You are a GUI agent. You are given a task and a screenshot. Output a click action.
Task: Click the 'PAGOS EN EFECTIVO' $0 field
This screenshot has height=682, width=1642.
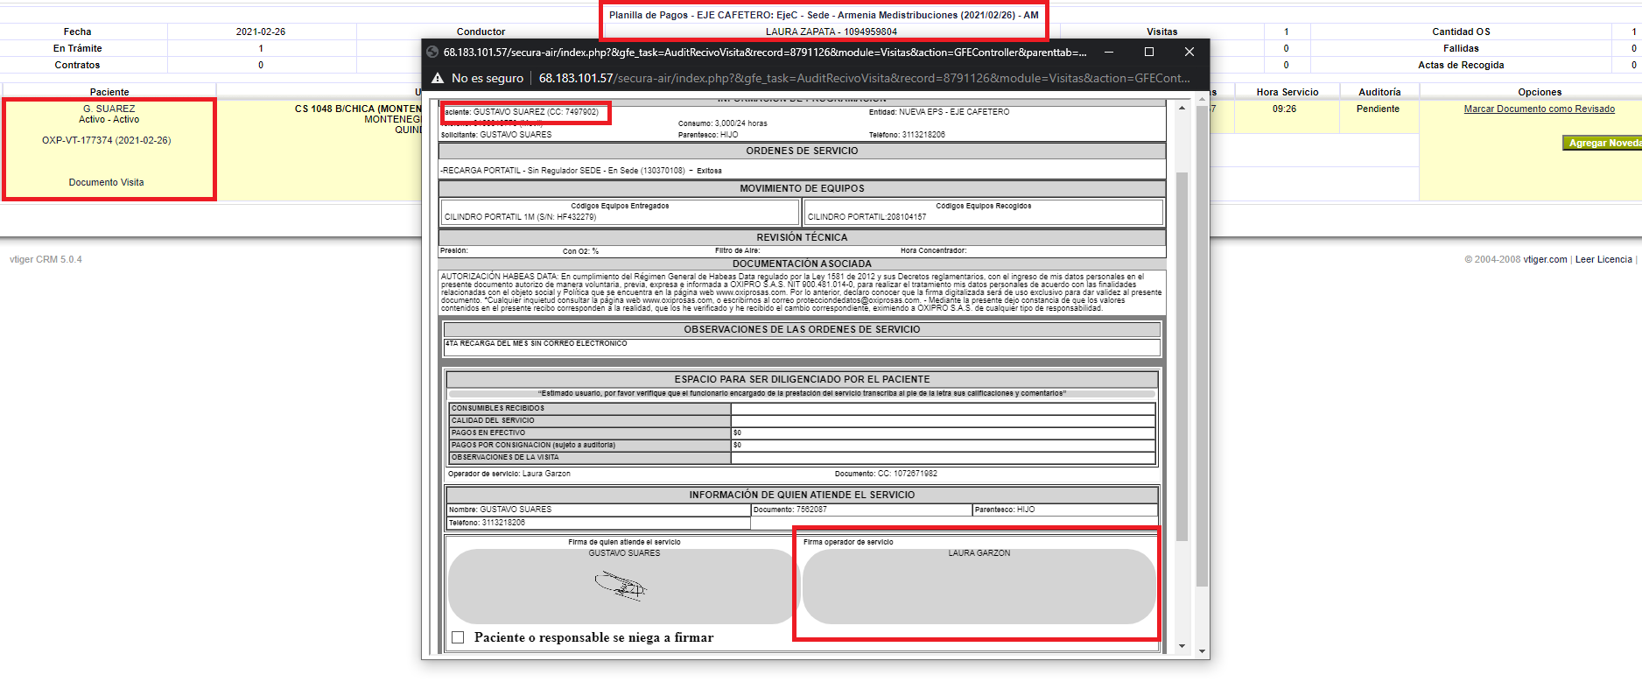[x=943, y=433]
